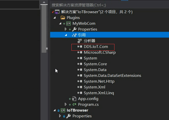Screen dimensions: 169x120
Task: Click the App.config file icon
Action: [74, 99]
